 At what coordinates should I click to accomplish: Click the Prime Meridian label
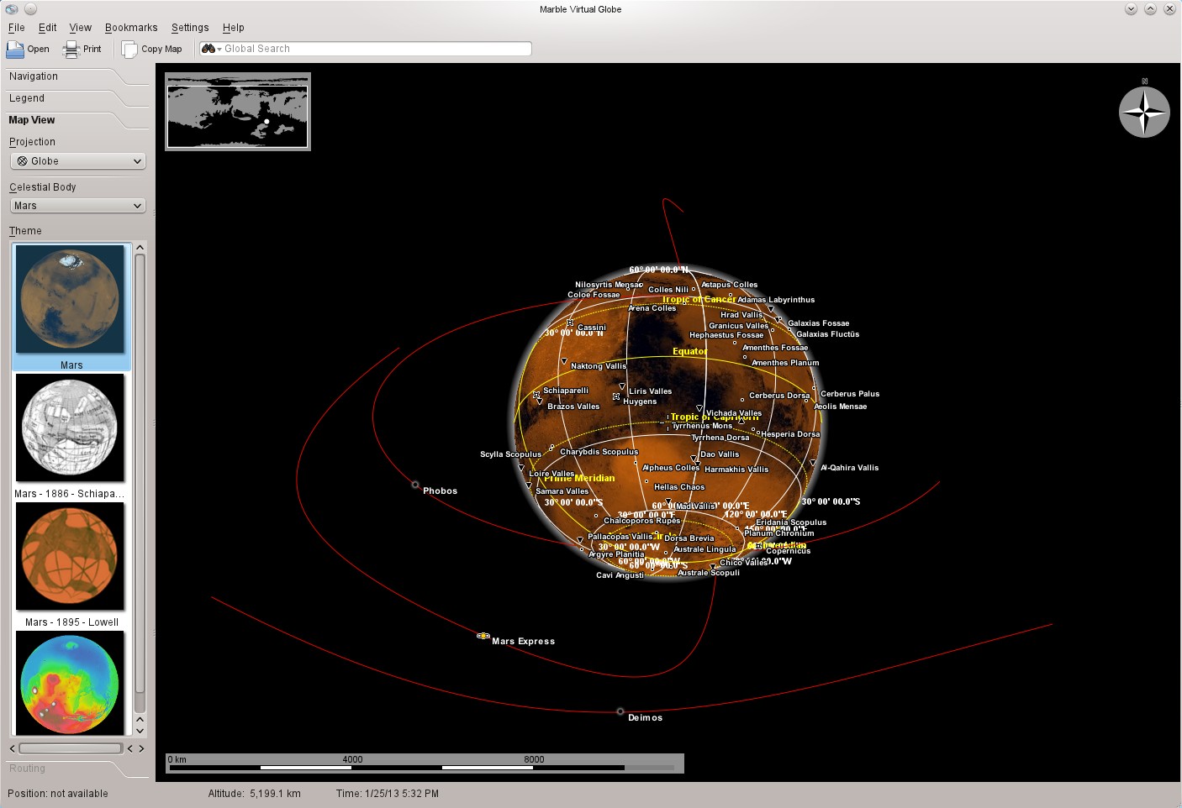click(x=580, y=478)
